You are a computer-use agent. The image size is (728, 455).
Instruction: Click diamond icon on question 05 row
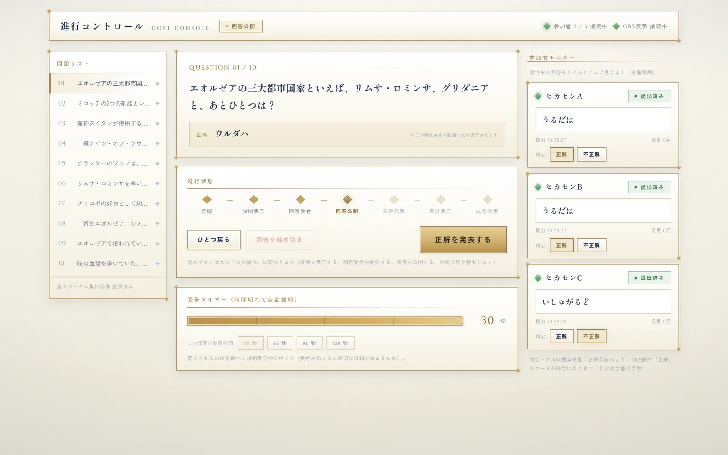pyautogui.click(x=157, y=163)
